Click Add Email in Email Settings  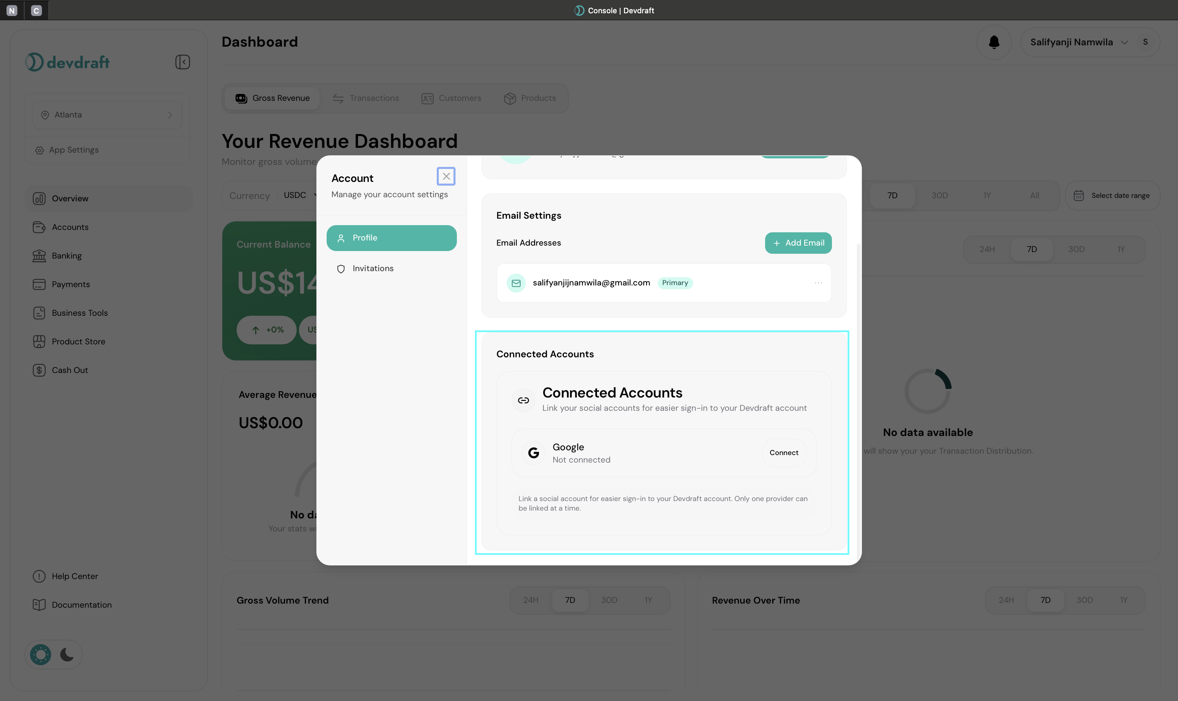point(798,243)
